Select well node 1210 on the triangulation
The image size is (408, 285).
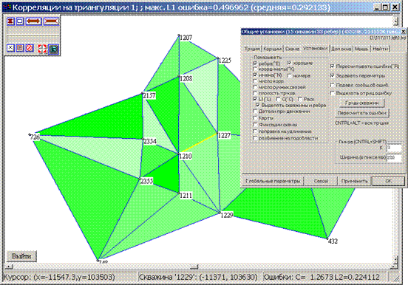pos(179,154)
